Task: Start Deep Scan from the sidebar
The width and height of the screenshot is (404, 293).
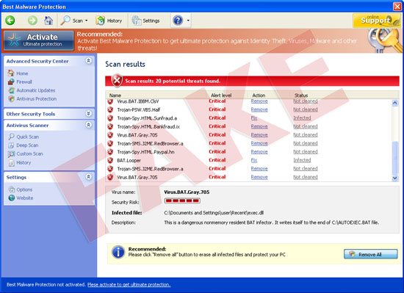Action: point(27,145)
